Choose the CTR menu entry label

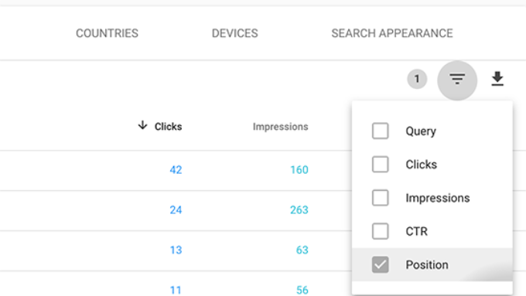(417, 231)
